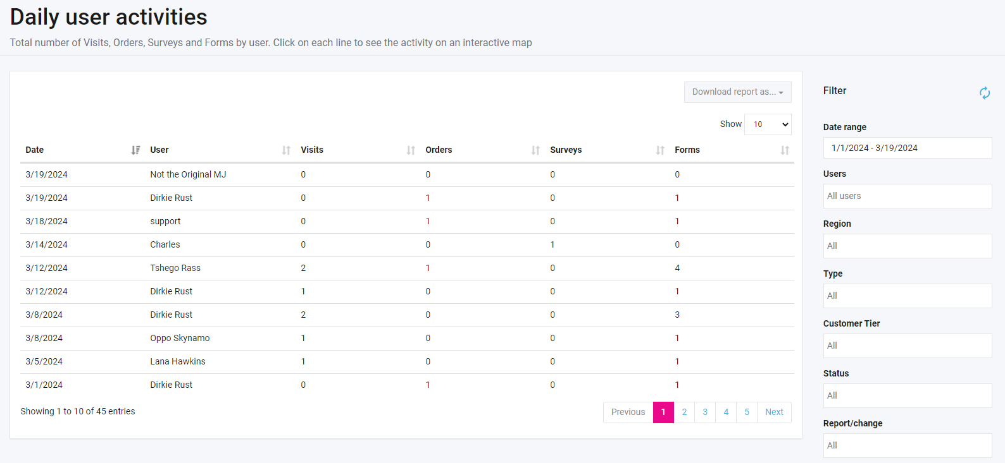Sort table by Visits column icon
Viewport: 1005px width, 463px height.
pos(411,150)
